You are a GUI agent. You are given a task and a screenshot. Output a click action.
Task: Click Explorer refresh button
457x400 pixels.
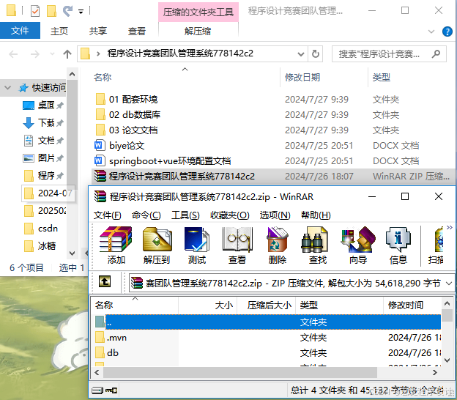click(316, 54)
